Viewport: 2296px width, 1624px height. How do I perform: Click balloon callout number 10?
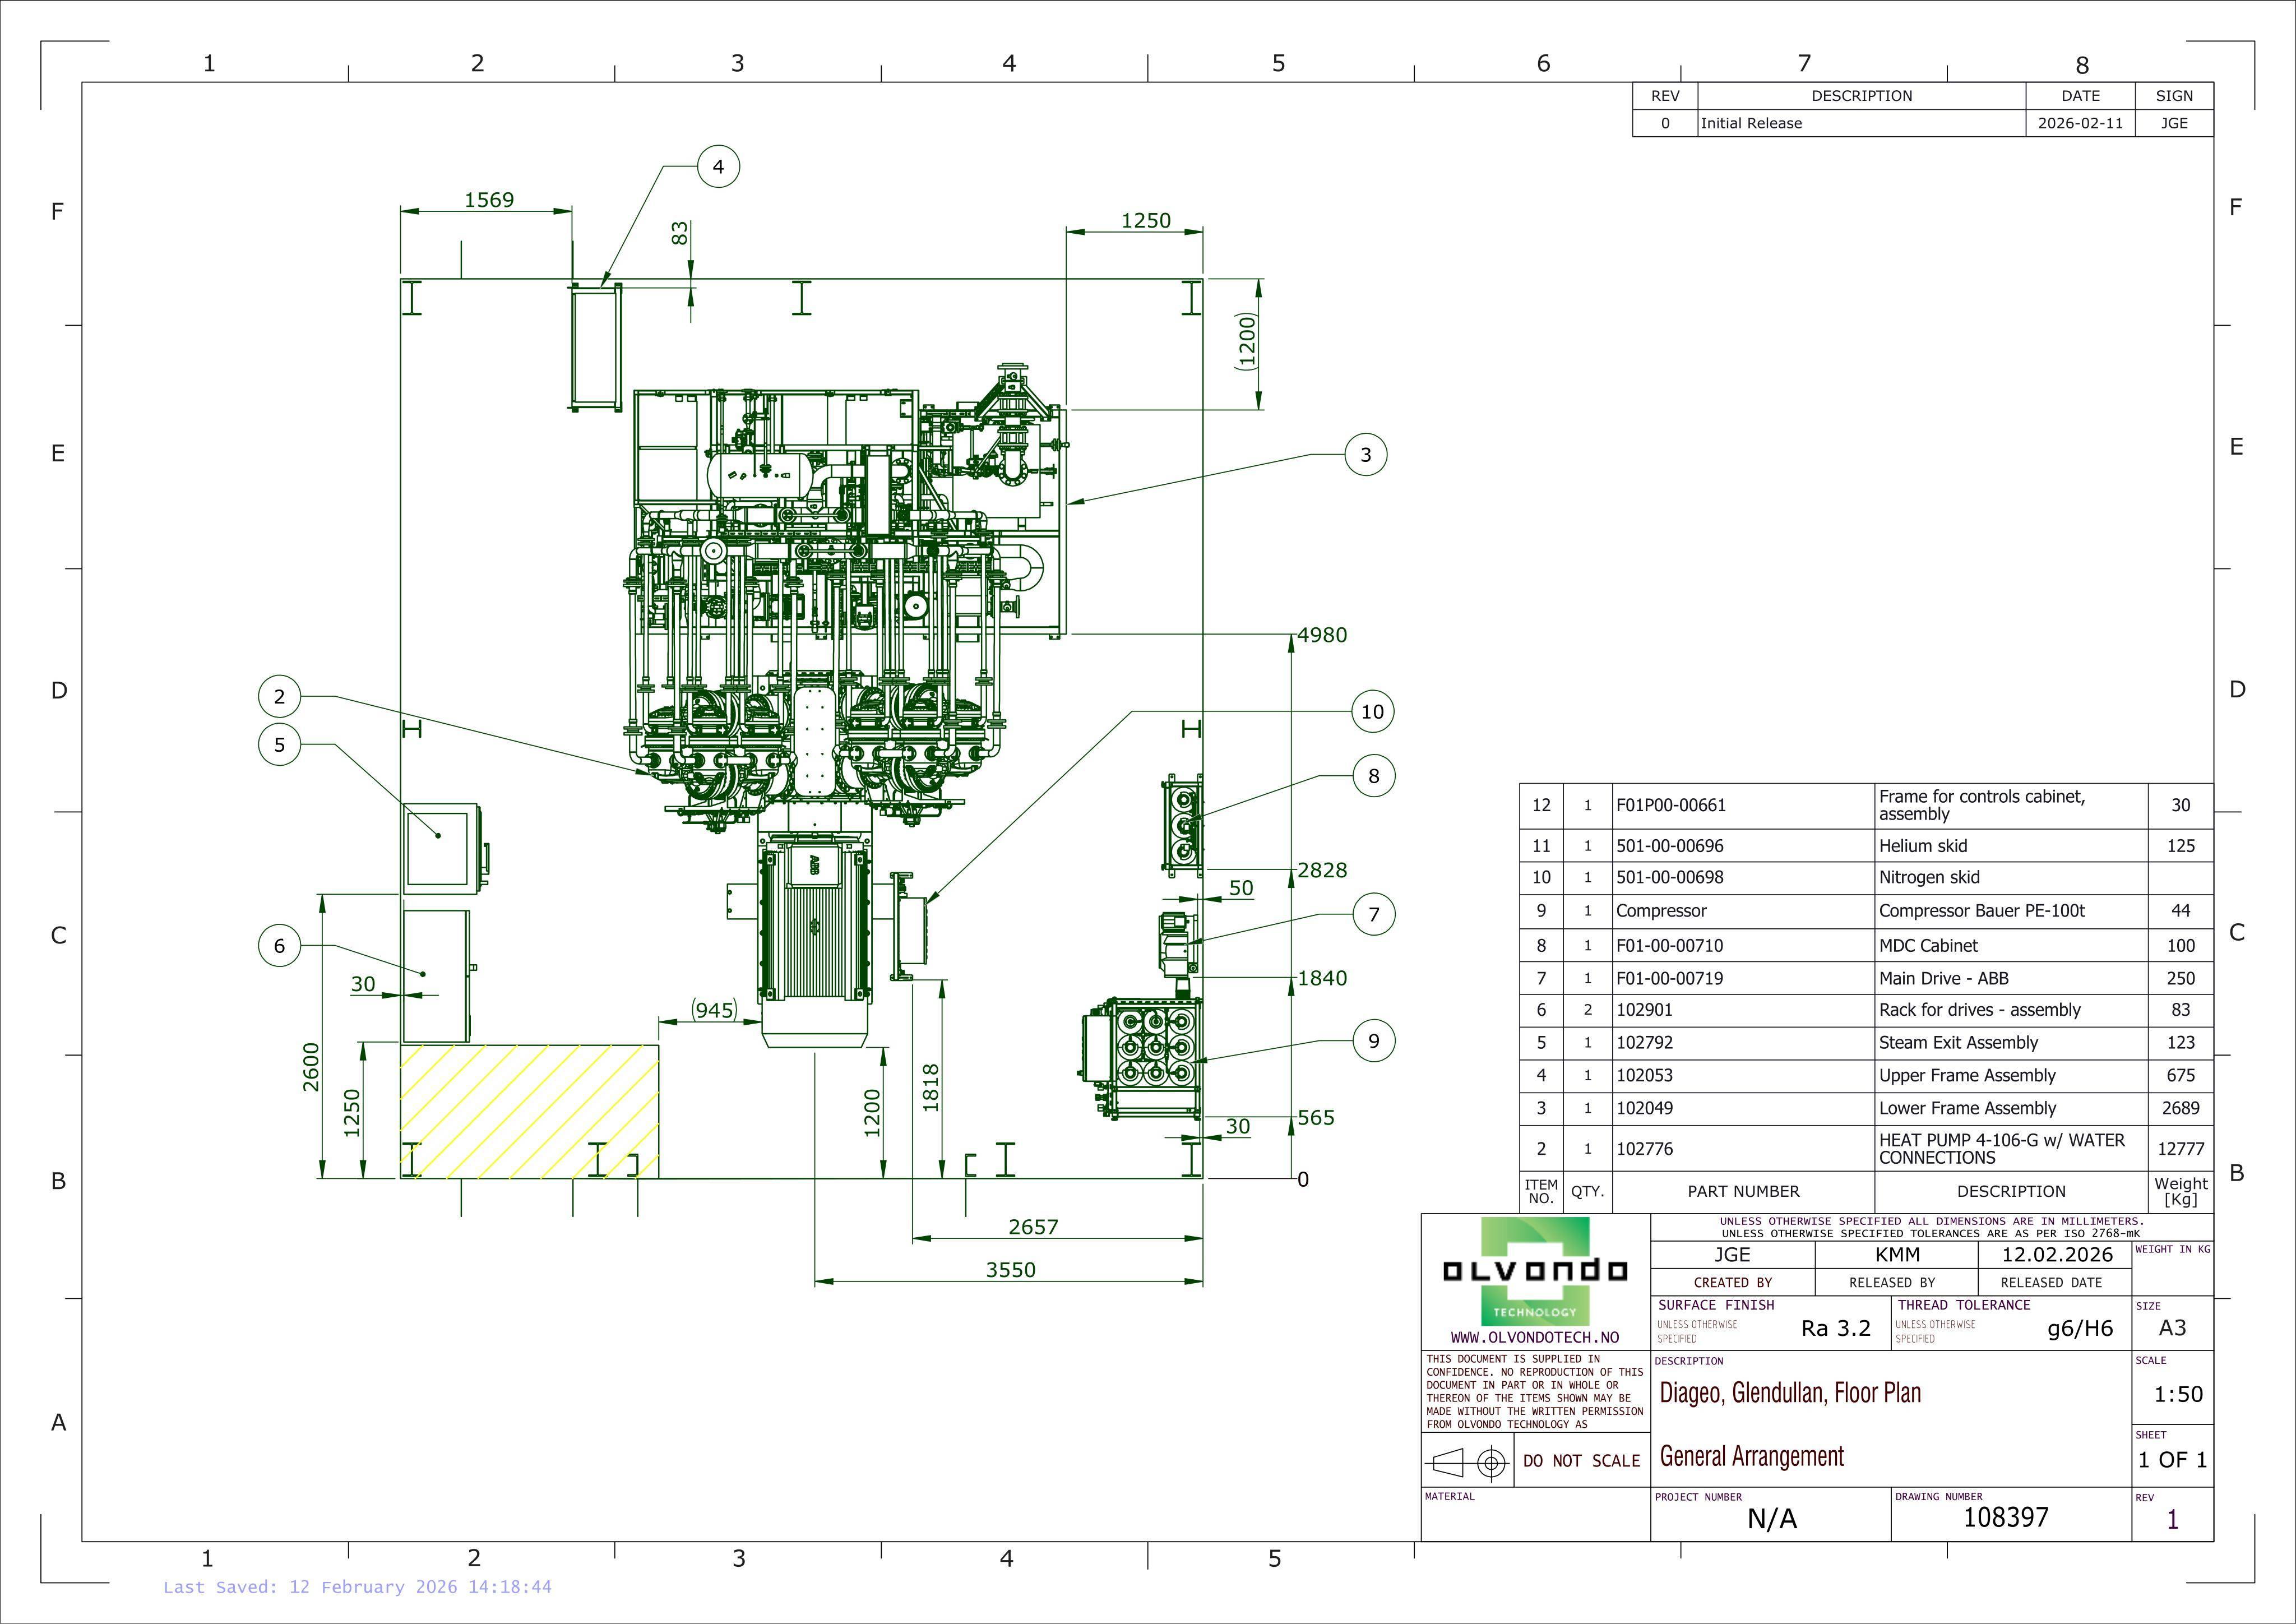pyautogui.click(x=1372, y=712)
